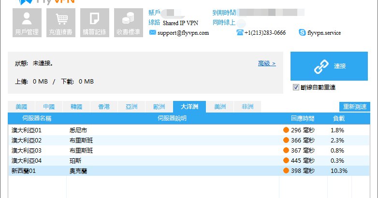Select server row 澳大利亞02

point(189,141)
